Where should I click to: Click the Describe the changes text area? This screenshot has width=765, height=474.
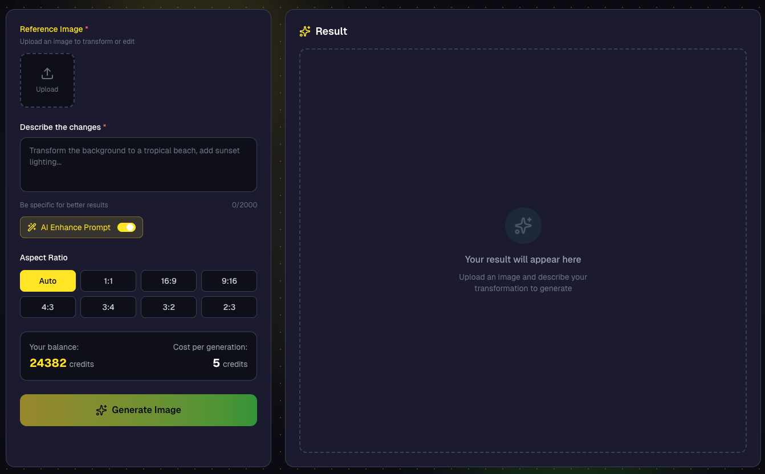tap(138, 165)
